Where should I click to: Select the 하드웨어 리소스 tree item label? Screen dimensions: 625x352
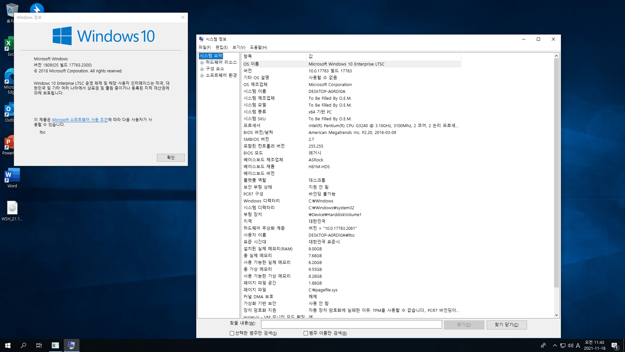click(x=221, y=62)
